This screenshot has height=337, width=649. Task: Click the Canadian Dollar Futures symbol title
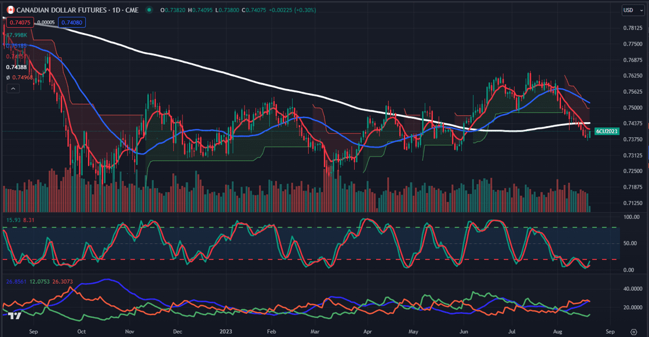(78, 10)
